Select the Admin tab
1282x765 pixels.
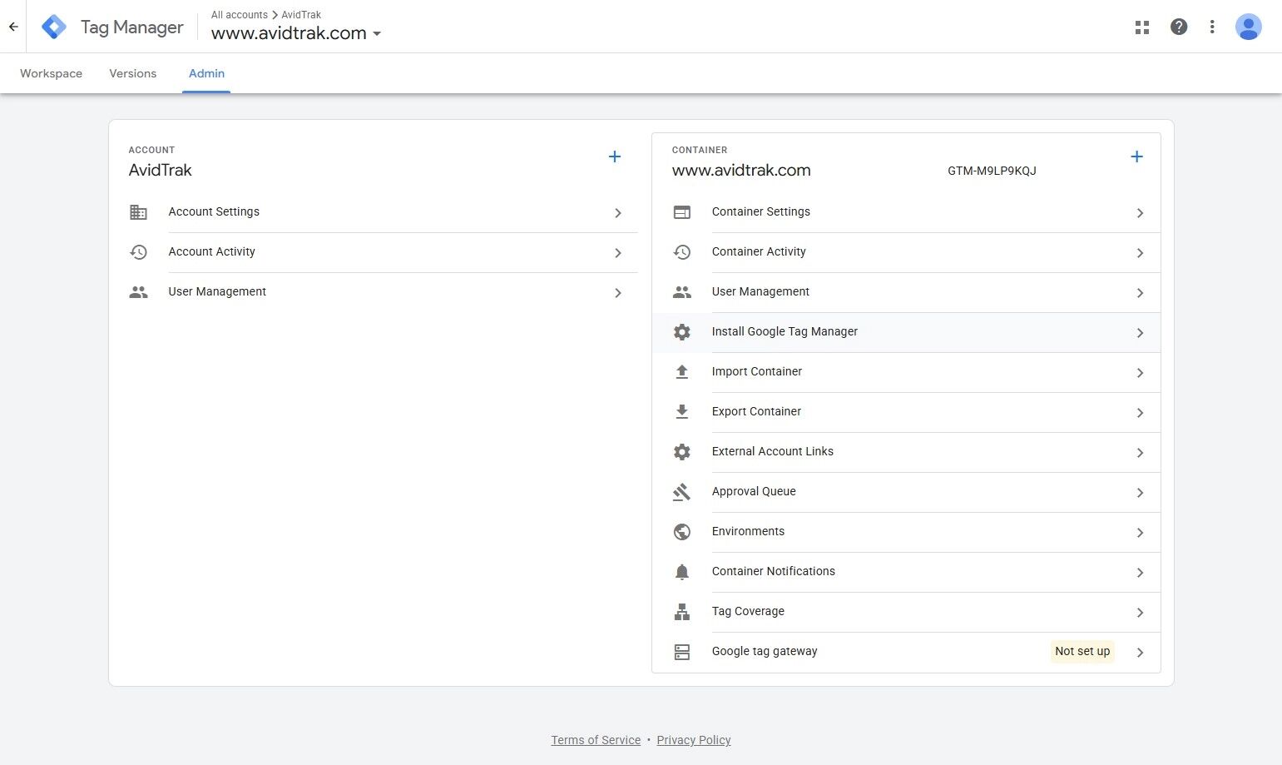pos(206,73)
